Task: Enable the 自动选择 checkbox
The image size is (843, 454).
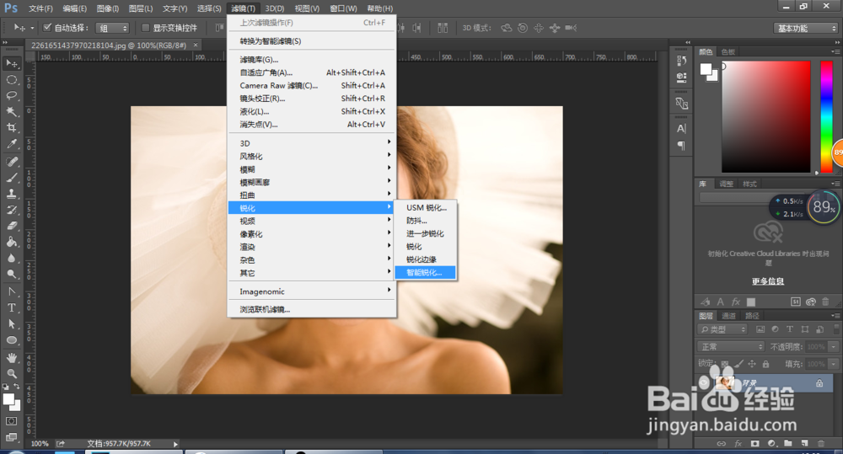Action: click(47, 28)
